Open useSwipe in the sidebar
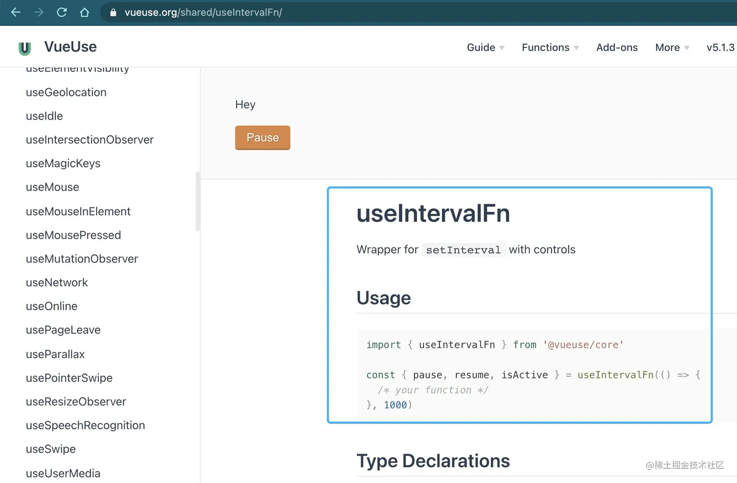This screenshot has height=483, width=737. pyautogui.click(x=51, y=449)
